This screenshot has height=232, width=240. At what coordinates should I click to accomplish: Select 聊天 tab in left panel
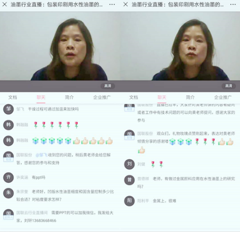(x=41, y=97)
